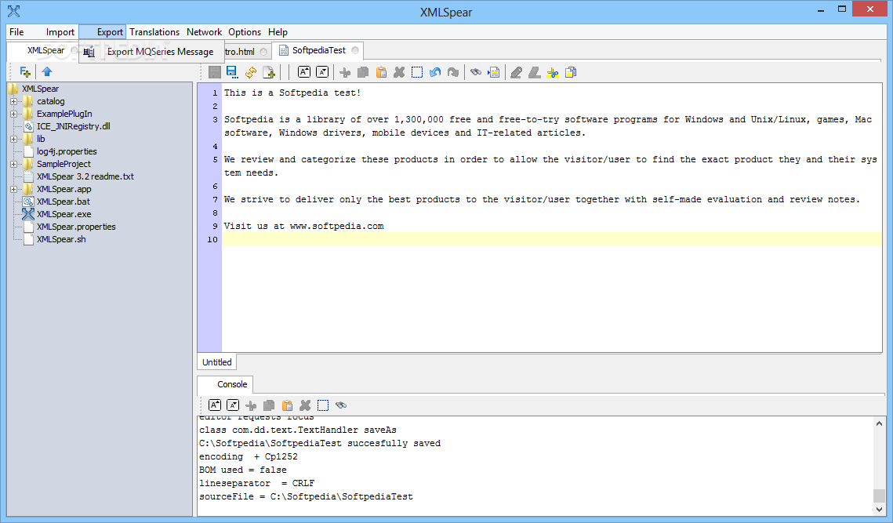Open Find with the binoculars icon in editor toolbar
This screenshot has height=523, width=893.
476,72
